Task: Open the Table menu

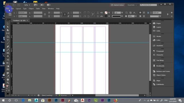Action: (x=38, y=9)
